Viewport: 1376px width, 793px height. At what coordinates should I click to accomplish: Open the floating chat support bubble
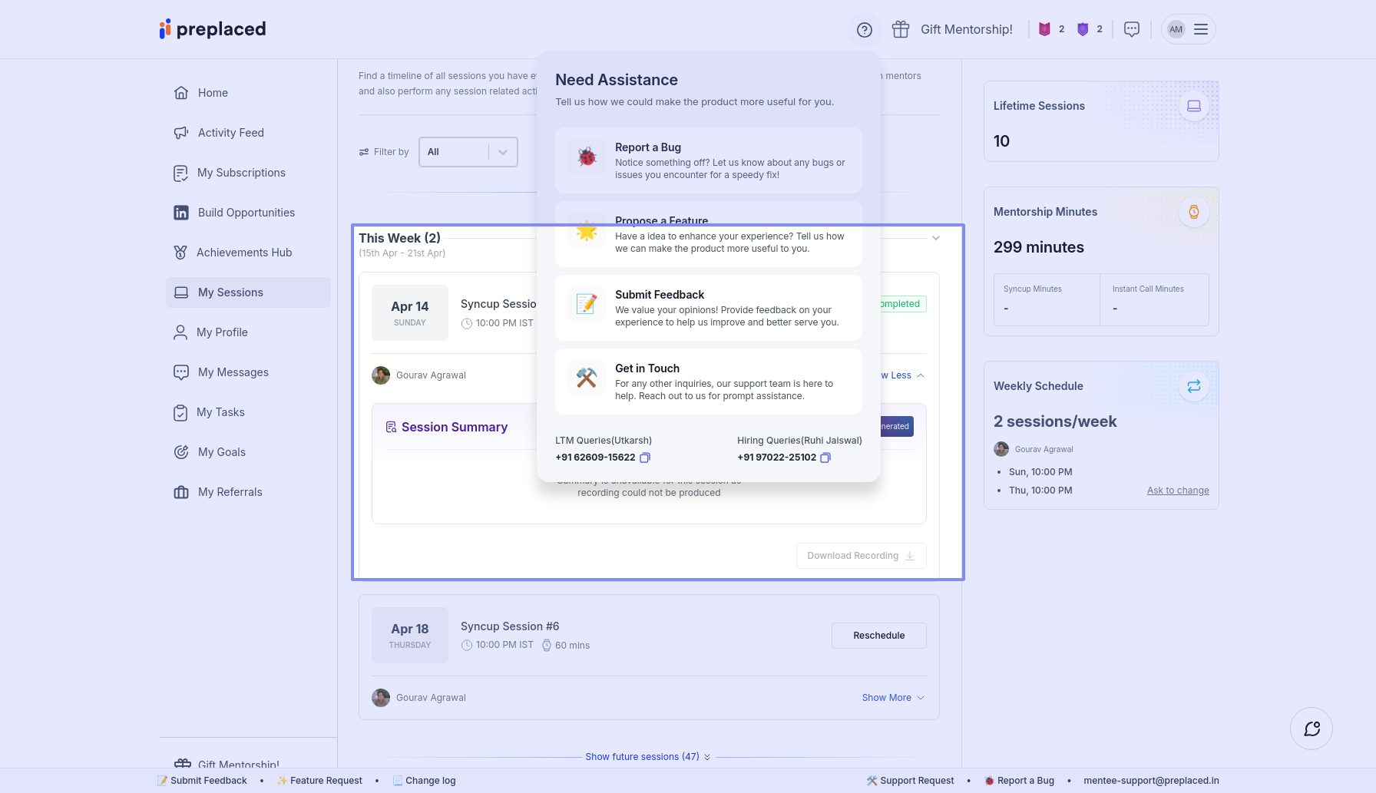tap(1311, 729)
